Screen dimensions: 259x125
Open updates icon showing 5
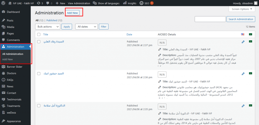point(40,3)
